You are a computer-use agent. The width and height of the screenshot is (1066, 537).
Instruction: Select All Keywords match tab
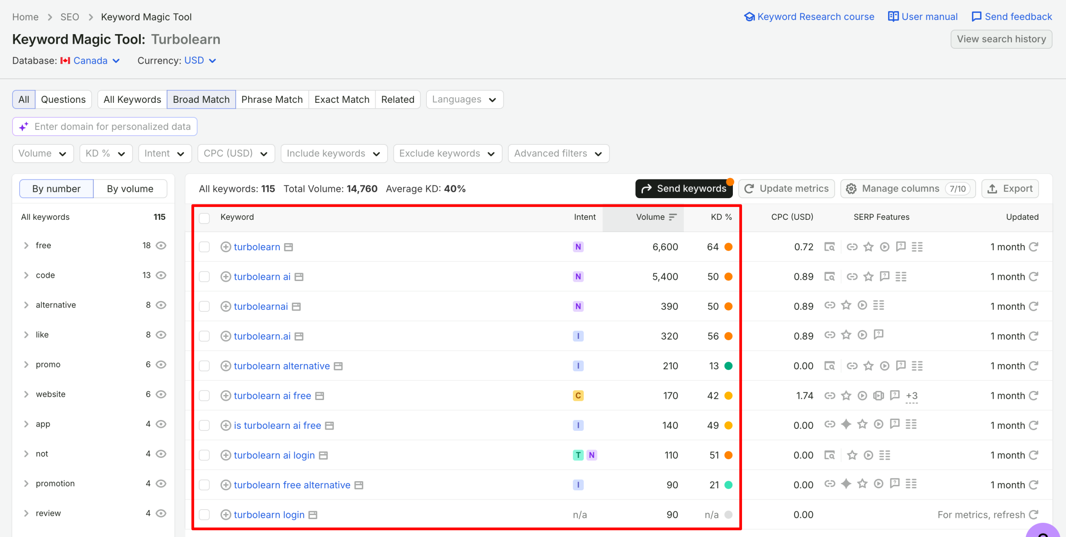[x=132, y=99]
